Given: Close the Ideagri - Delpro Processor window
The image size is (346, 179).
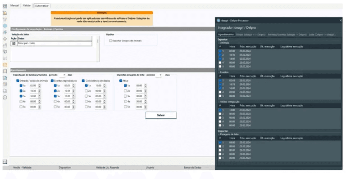Looking at the screenshot, I should (x=341, y=21).
